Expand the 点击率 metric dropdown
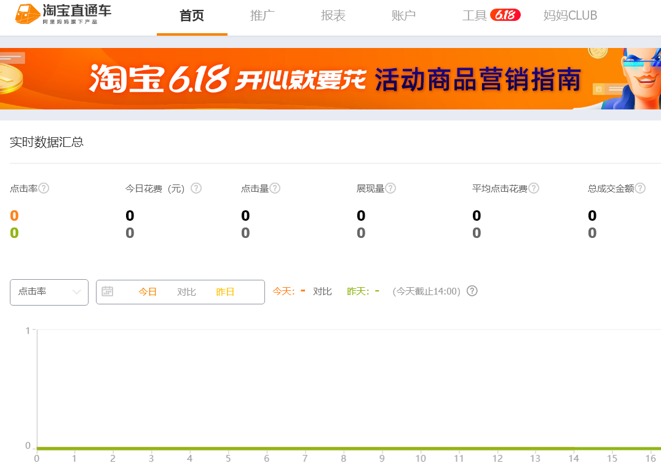661x463 pixels. [49, 292]
